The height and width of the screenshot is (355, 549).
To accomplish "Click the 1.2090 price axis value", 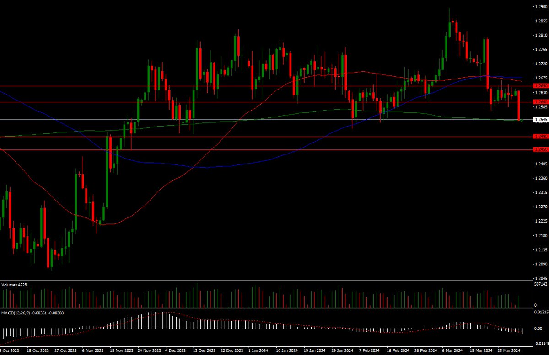I will [541, 265].
